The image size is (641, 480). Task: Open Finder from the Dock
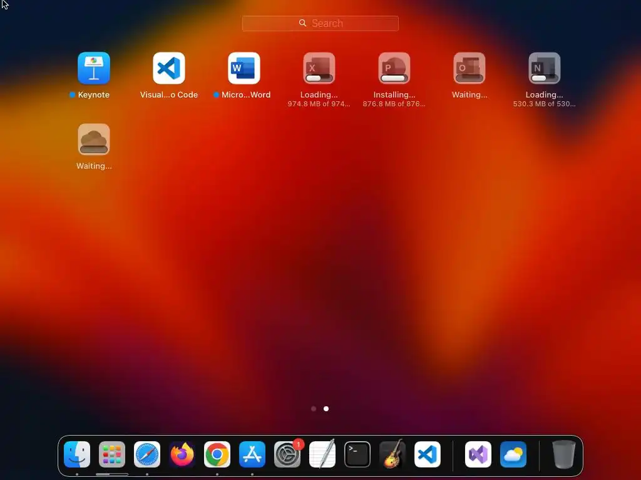77,454
